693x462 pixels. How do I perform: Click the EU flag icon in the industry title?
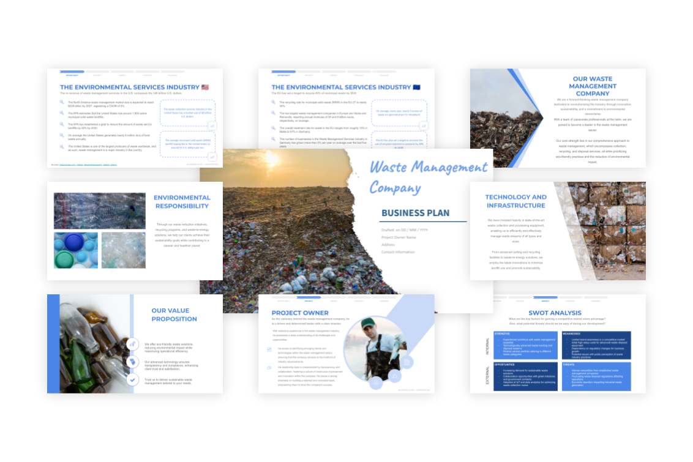coord(417,88)
